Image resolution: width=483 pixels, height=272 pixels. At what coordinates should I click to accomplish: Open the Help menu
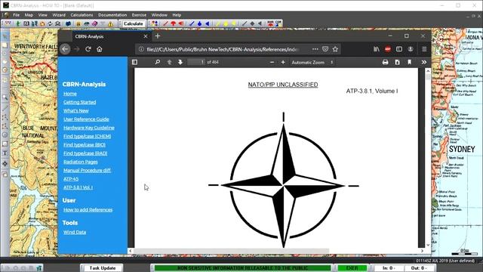[x=177, y=15]
